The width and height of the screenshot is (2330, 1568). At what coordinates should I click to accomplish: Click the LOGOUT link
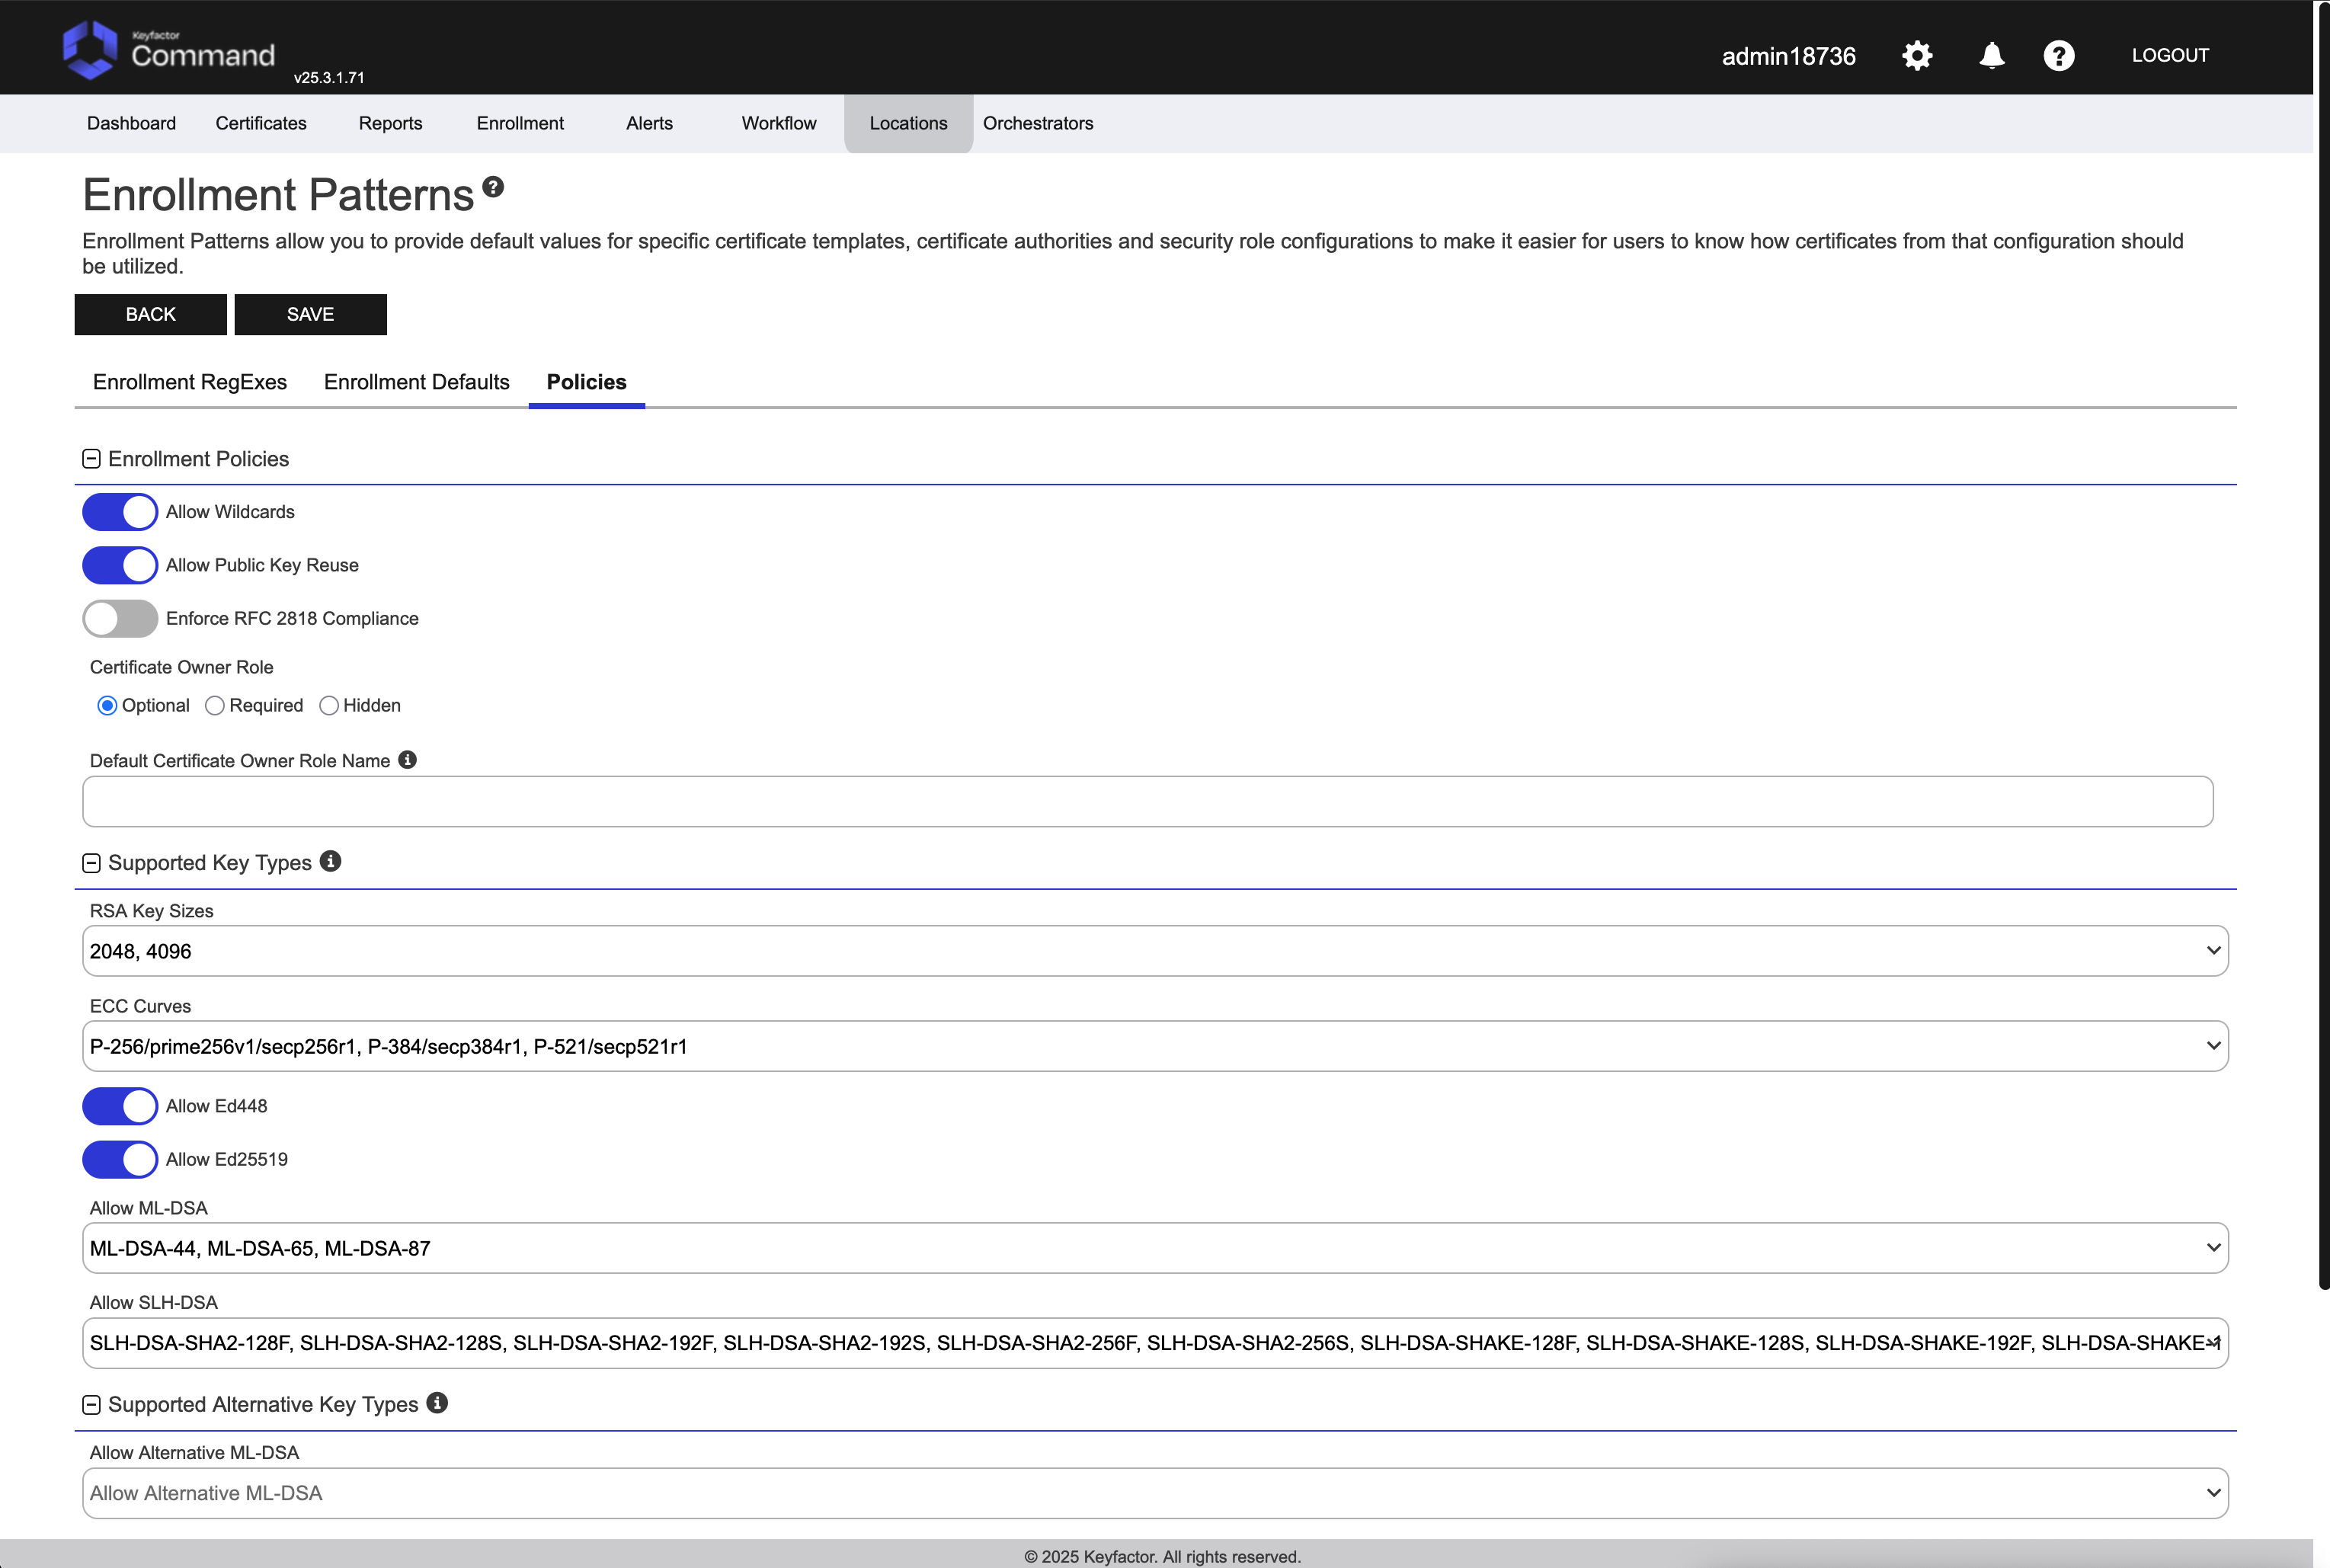(x=2169, y=56)
